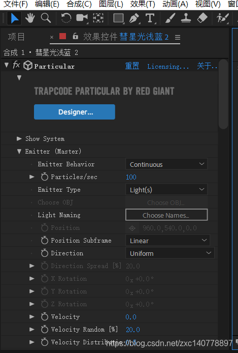
Task: Expand the Direction Spread property
Action: [x=32, y=266]
